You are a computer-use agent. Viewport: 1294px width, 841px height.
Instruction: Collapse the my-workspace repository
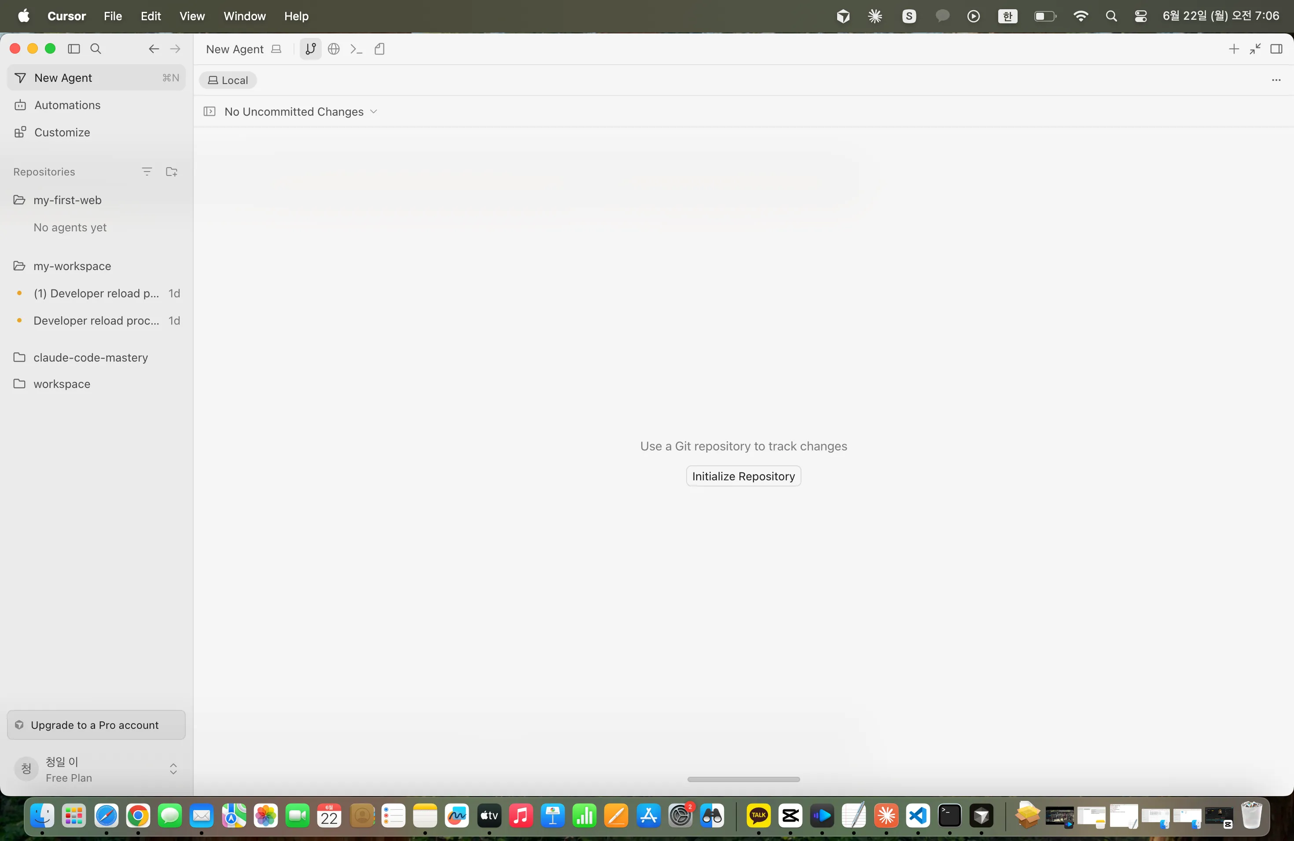(96, 266)
